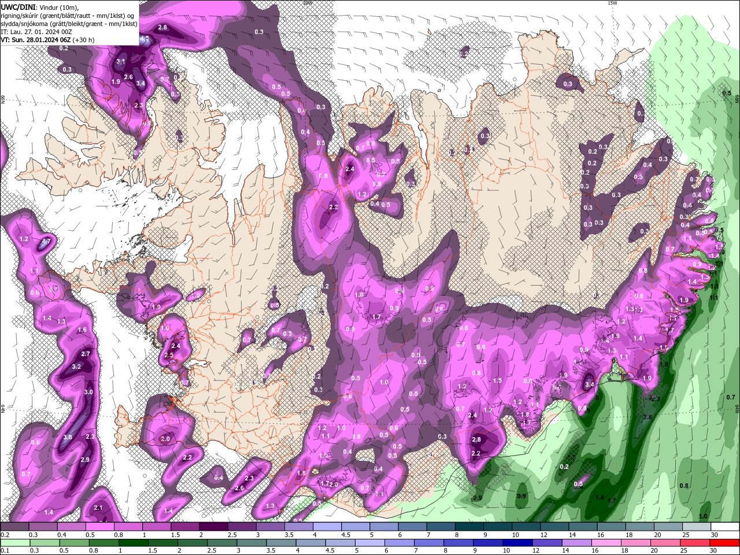Pick the magenta snow swatch between 0.5 and 0.8
This screenshot has width=740, height=555.
coord(99,527)
